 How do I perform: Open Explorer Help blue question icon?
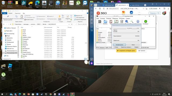[87, 13]
